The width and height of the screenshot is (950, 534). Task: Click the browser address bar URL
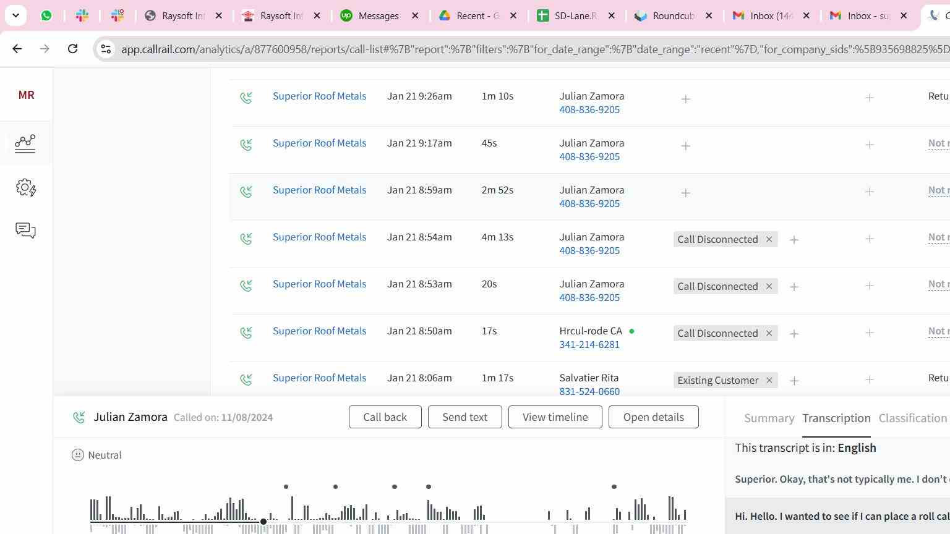535,49
